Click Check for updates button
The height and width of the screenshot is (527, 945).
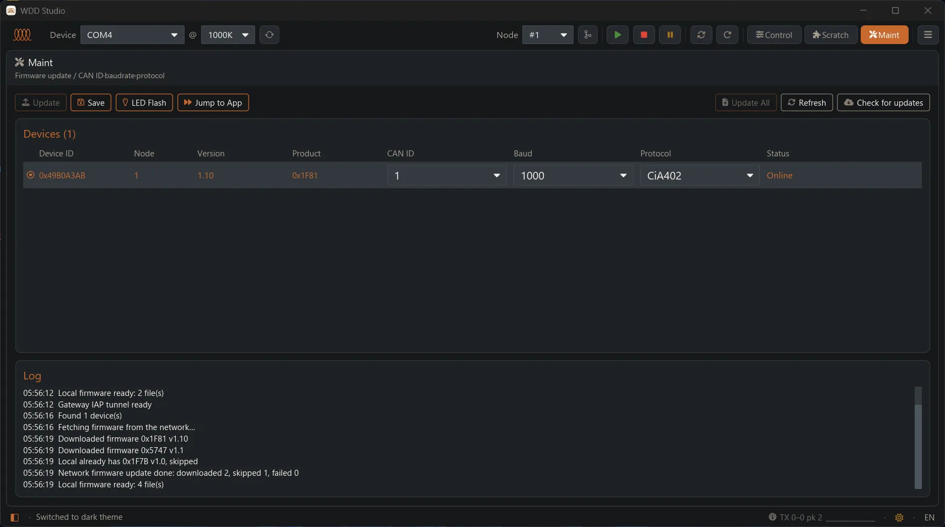[x=884, y=102]
